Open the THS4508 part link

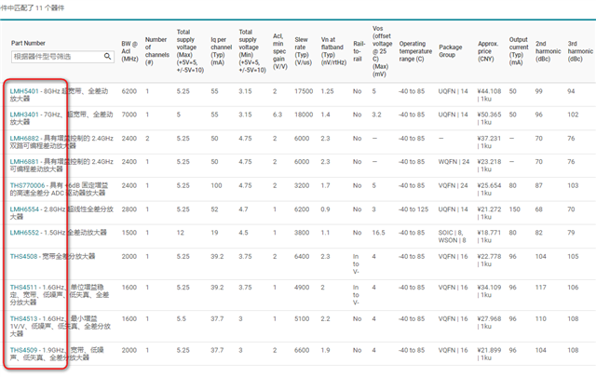(23, 257)
